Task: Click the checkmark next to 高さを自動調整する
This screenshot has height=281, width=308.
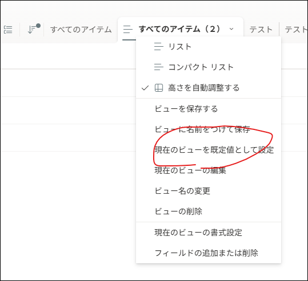Action: 145,88
